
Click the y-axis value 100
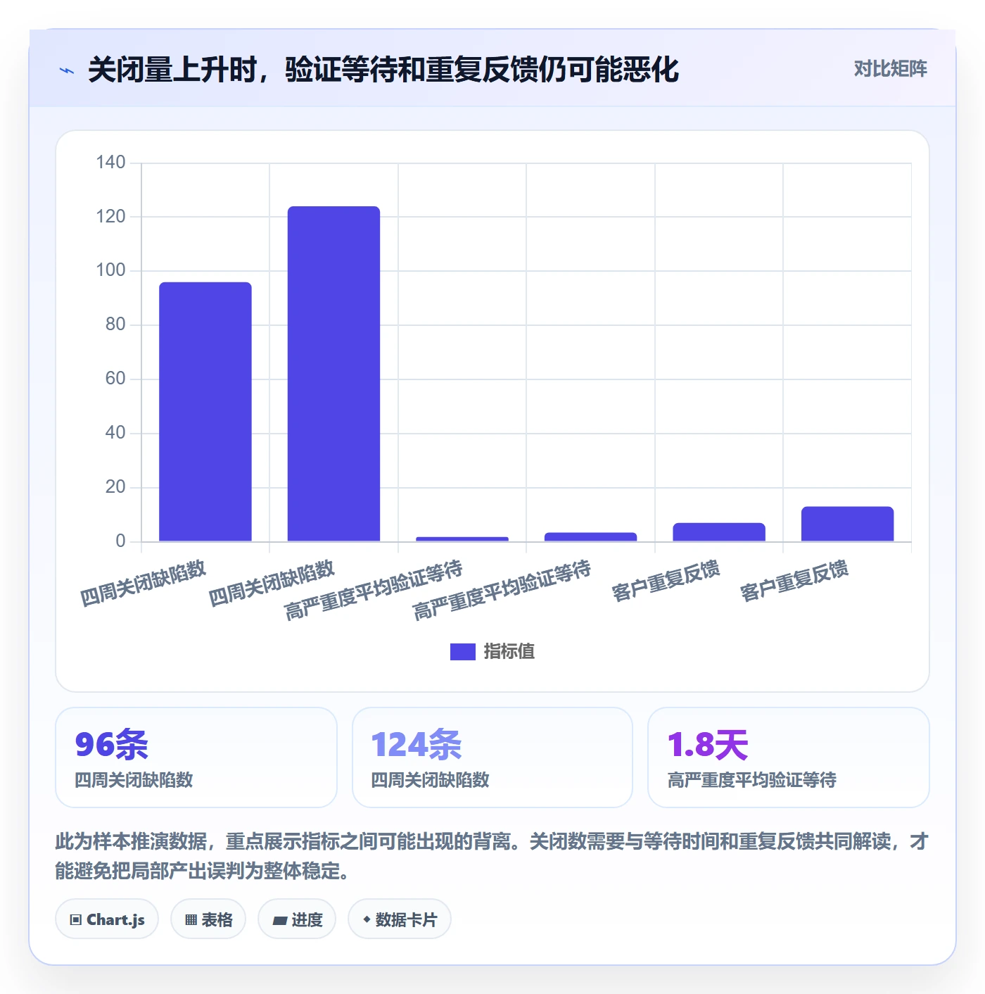pos(110,270)
